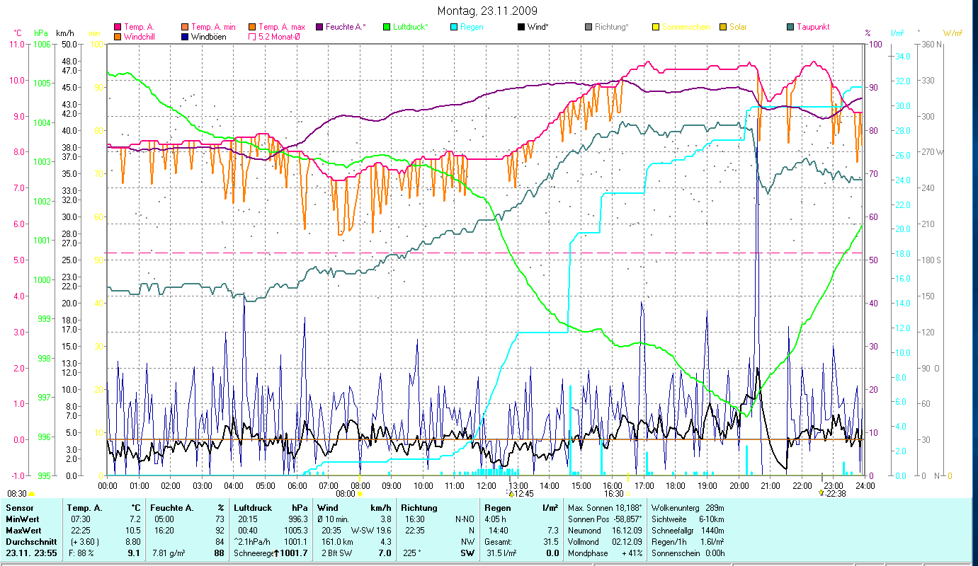Toggle the Windchill series legend box
Screen dimensions: 978x566
pyautogui.click(x=118, y=37)
